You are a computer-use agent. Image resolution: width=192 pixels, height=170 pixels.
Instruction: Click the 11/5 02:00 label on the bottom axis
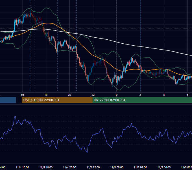140,167
